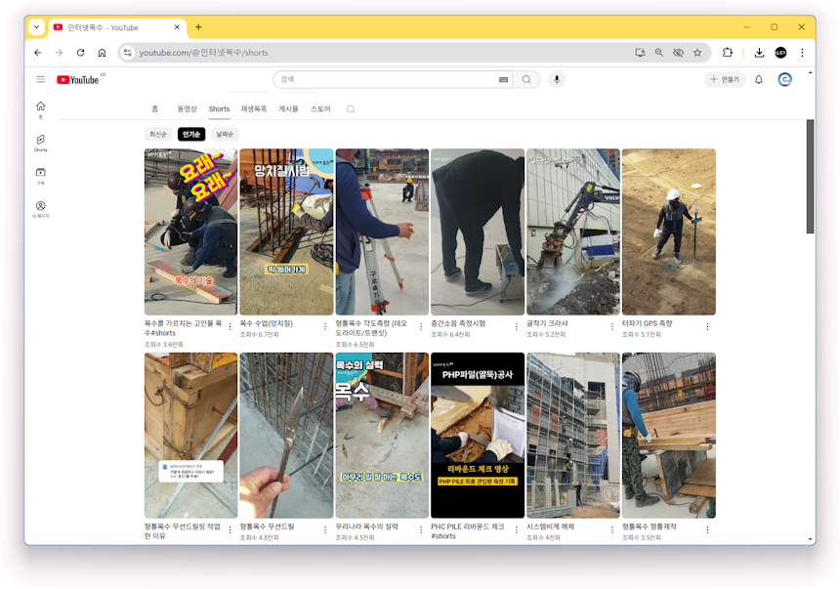Open options for 형틀목수 무선드릴 short
Screen dimensions: 840x589
click(325, 529)
